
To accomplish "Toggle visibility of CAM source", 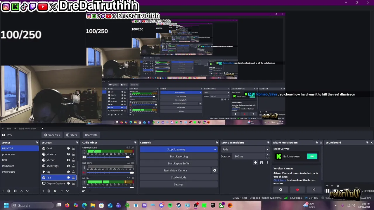I will 68,148.
